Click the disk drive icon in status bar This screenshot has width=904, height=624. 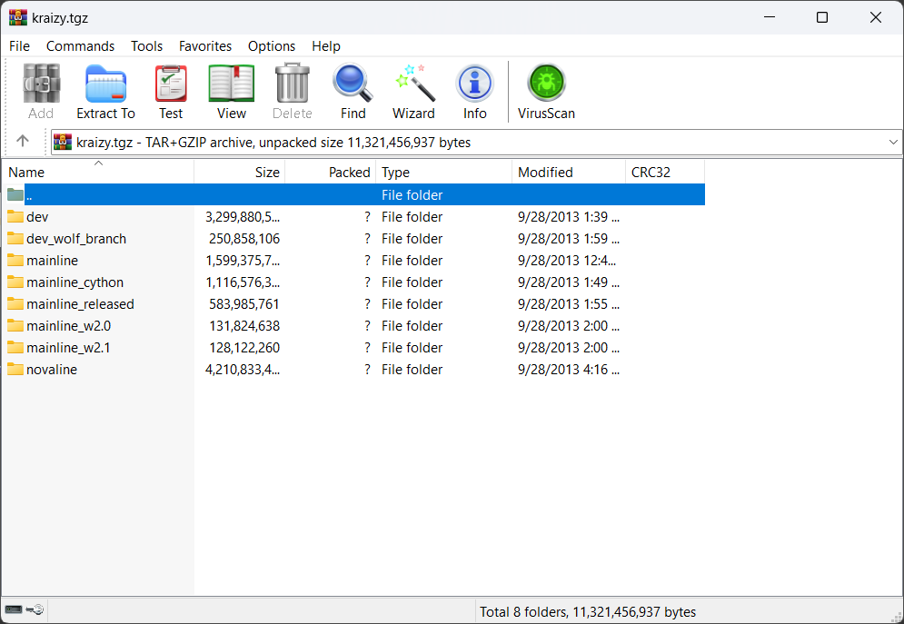(x=14, y=610)
